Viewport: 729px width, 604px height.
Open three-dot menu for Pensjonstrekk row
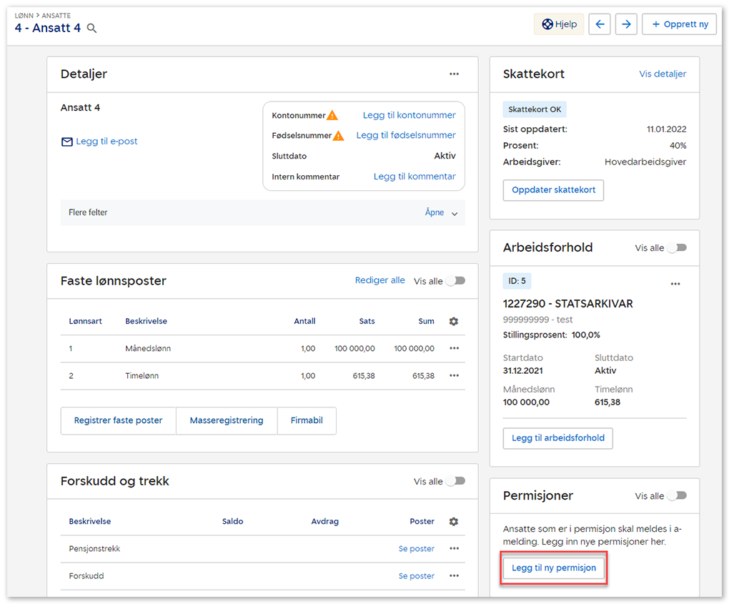[454, 549]
